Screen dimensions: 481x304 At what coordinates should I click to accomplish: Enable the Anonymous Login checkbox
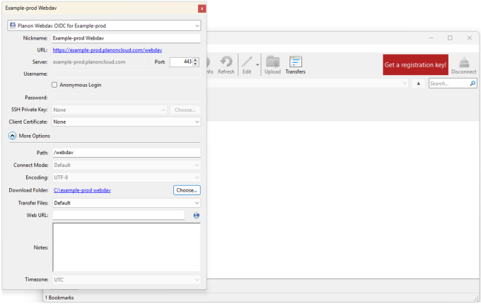(54, 85)
